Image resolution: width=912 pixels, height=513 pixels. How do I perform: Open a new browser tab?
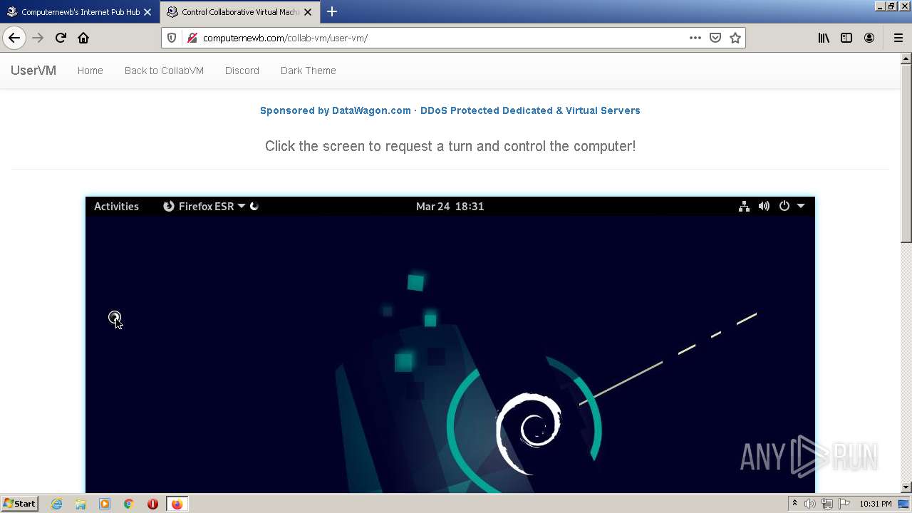(x=332, y=11)
